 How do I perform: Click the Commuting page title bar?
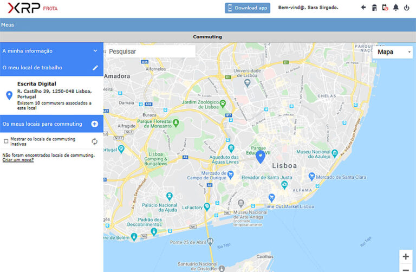coord(207,37)
